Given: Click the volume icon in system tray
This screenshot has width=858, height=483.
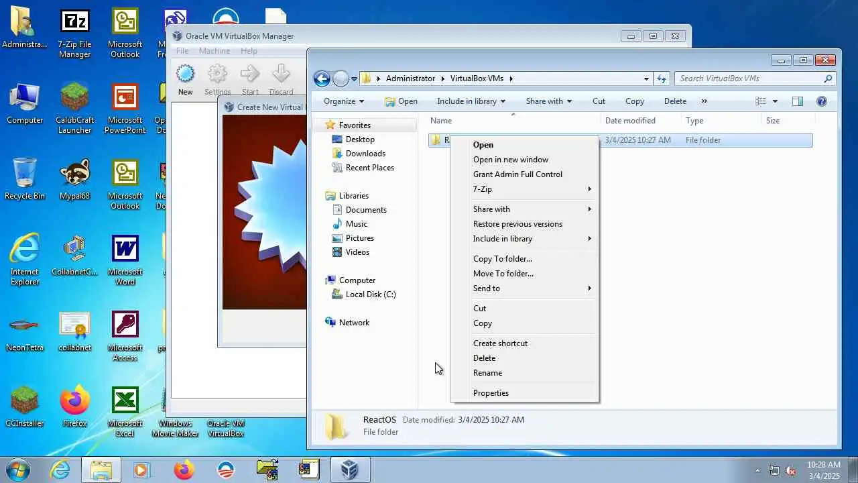Looking at the screenshot, I should pos(790,470).
